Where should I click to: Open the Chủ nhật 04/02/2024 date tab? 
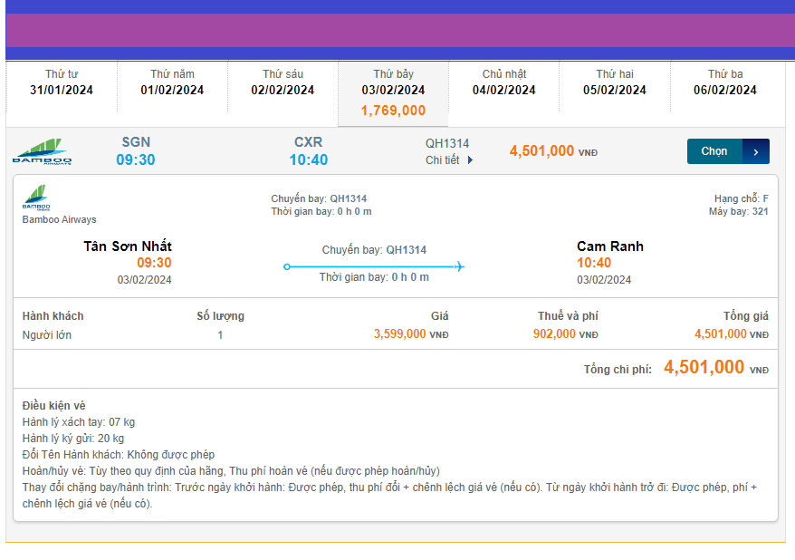(x=503, y=82)
